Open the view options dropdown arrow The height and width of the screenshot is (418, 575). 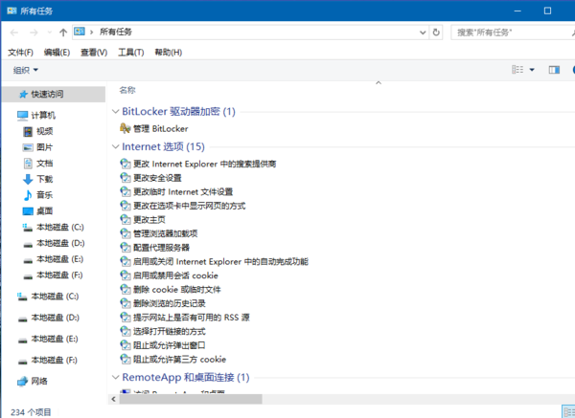coord(532,70)
